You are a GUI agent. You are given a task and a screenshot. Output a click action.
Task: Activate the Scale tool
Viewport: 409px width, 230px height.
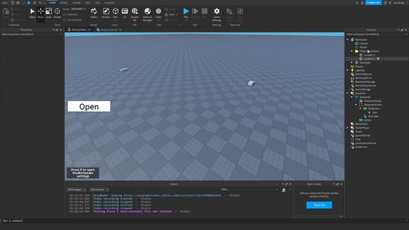(49, 13)
